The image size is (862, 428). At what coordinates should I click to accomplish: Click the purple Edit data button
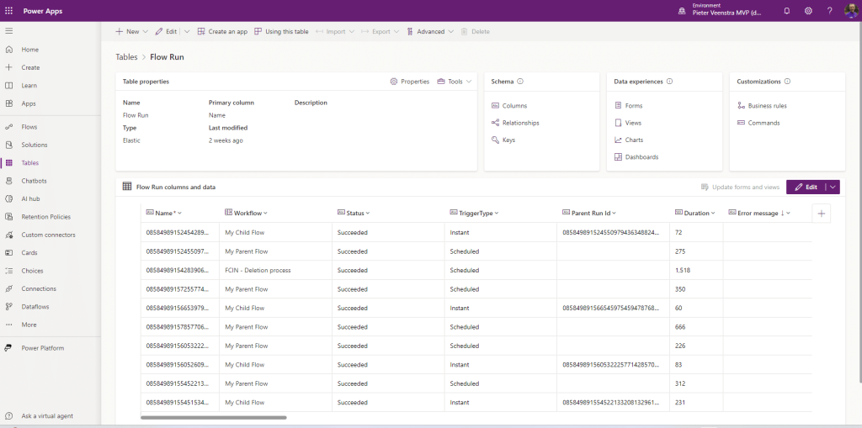[806, 188]
